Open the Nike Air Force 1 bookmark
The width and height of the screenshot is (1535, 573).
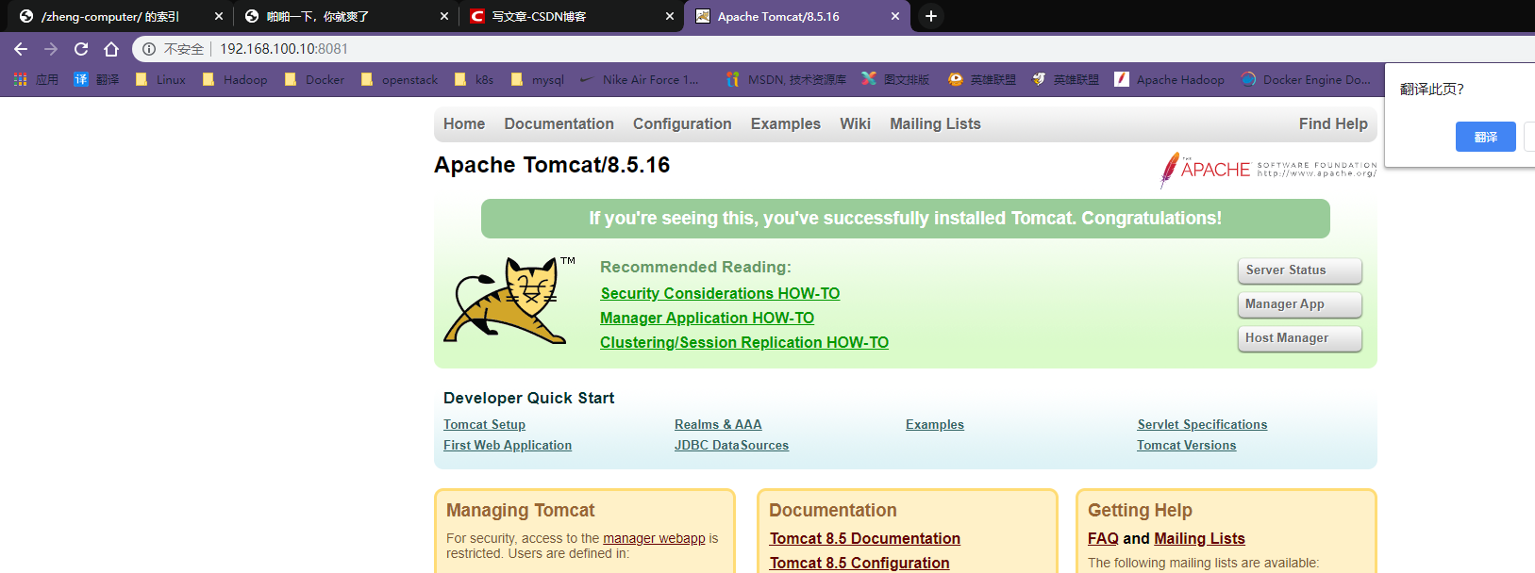tap(639, 80)
